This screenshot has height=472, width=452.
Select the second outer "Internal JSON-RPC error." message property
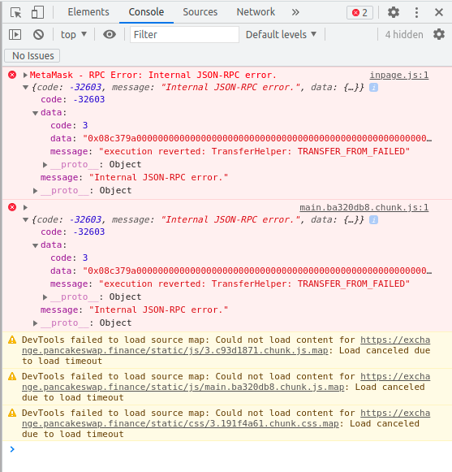pyautogui.click(x=134, y=310)
